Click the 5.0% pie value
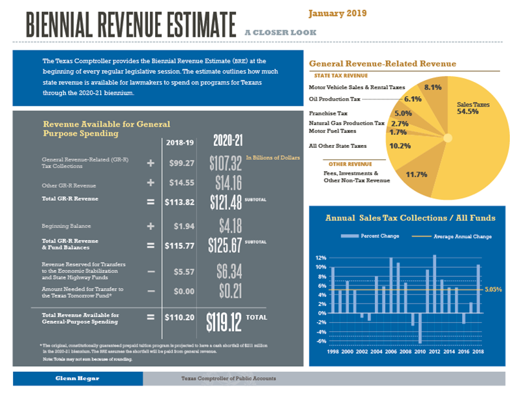 (403, 114)
